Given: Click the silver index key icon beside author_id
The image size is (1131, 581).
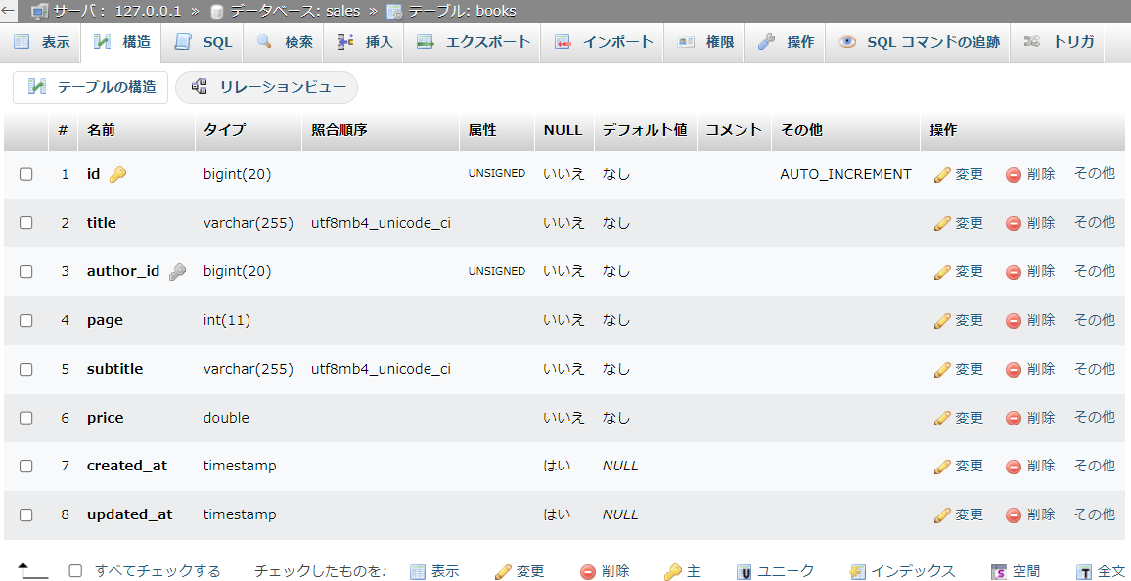Looking at the screenshot, I should click(x=176, y=272).
